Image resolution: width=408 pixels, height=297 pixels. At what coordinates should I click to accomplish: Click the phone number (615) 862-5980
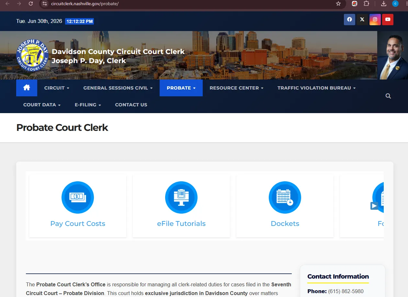coord(346,292)
